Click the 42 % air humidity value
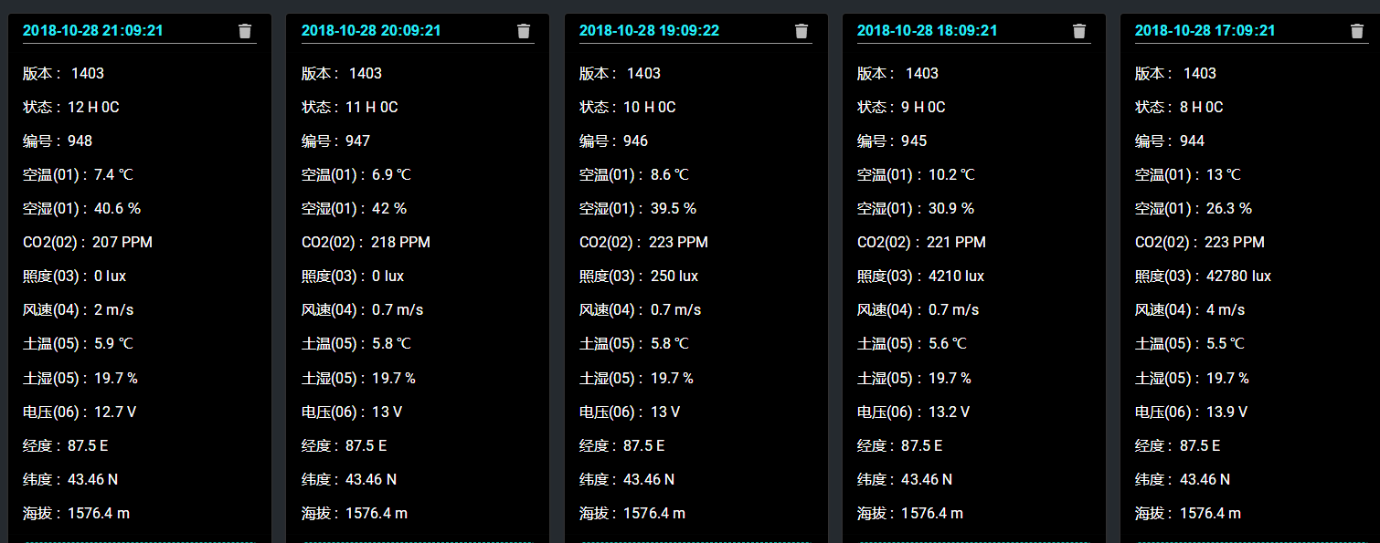 pyautogui.click(x=388, y=208)
